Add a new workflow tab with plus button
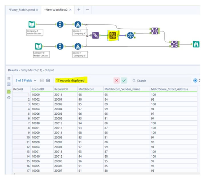Viewport: 206px width, 180px height. click(x=79, y=10)
